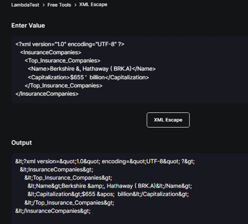Click the opening Top_Insurance_Companies tag in input
Viewport: 248px width, 224px height.
pos(62,61)
